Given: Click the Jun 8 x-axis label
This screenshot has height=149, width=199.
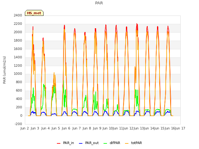Looking at the screenshot, I should coord(87,128).
